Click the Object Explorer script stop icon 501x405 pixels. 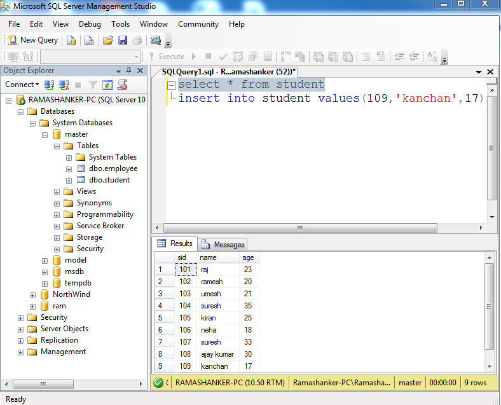(122, 85)
